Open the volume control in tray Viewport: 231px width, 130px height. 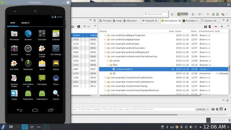coord(191,127)
